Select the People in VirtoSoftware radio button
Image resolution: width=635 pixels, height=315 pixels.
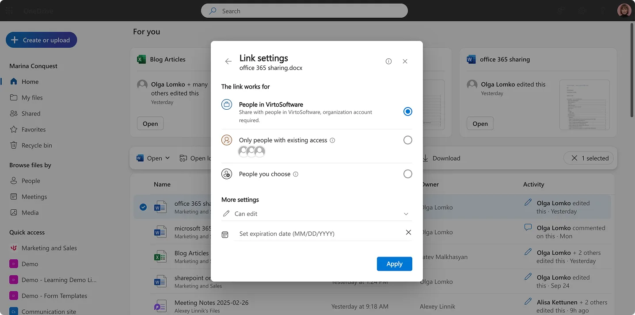click(407, 111)
